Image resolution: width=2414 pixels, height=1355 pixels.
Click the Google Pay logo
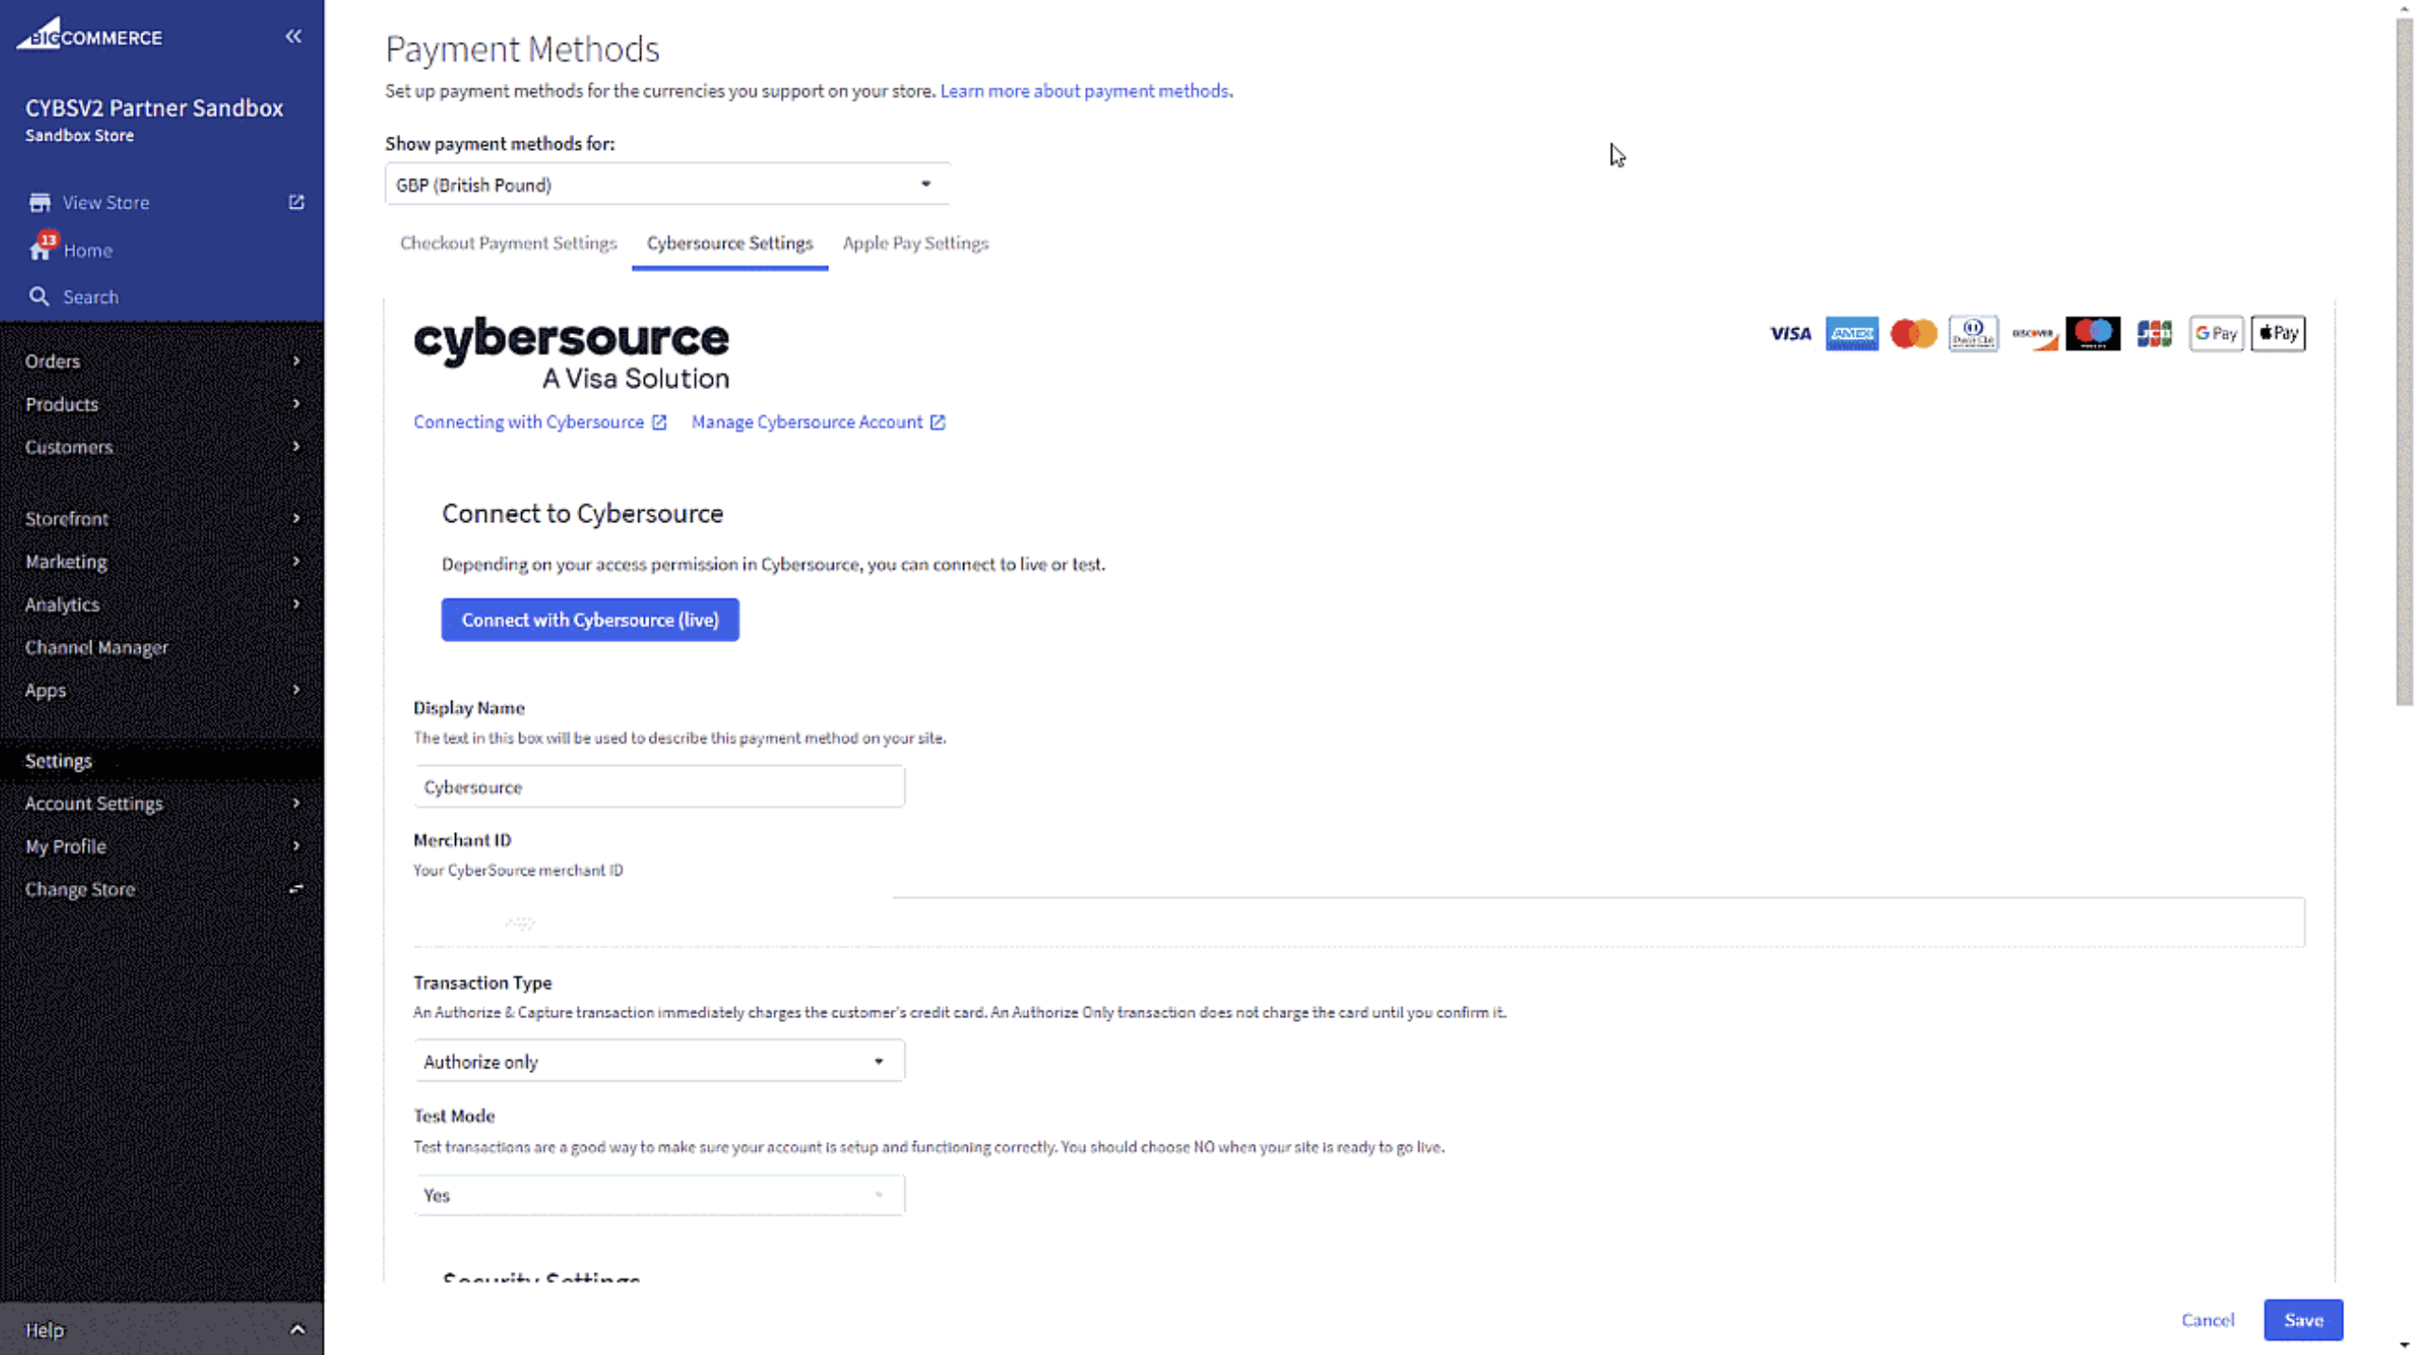click(x=2217, y=333)
